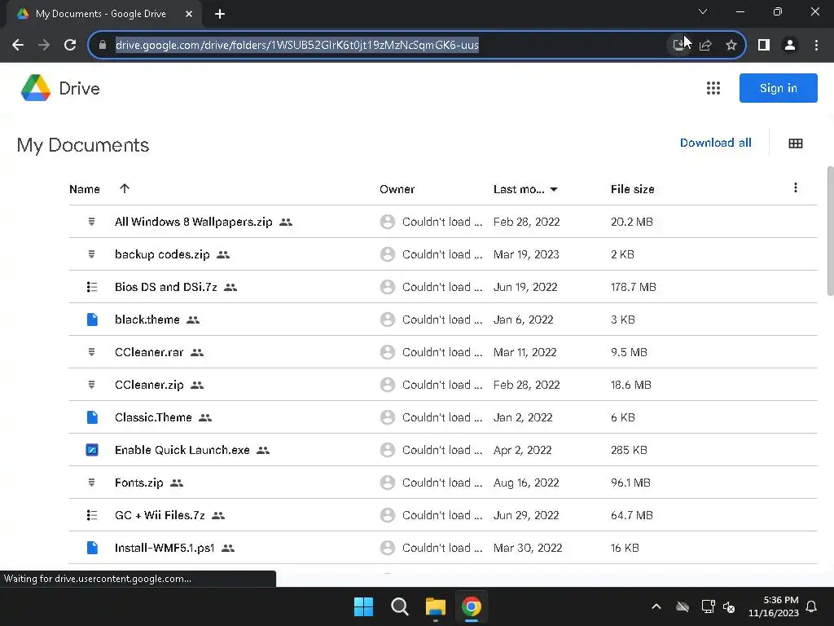Screen dimensions: 834x626
Task: Select backup codes.zip file name
Action: (162, 254)
